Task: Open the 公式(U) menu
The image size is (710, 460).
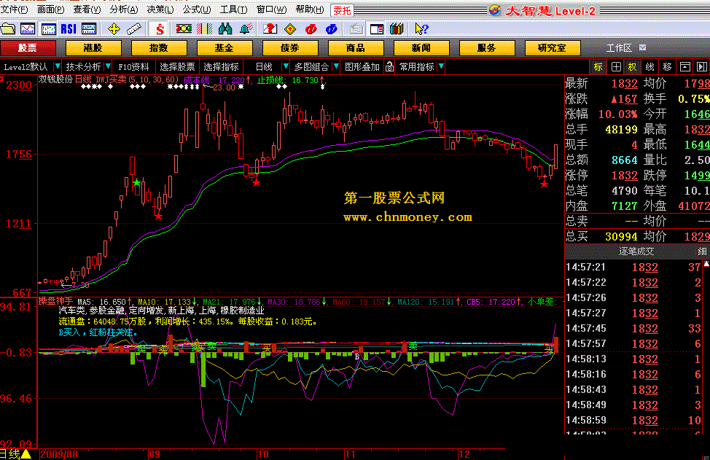Action: (197, 9)
